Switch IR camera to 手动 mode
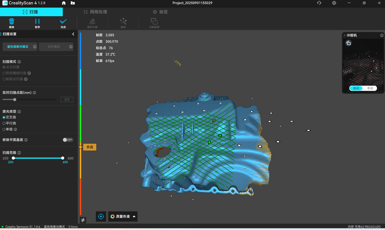The image size is (385, 230). 370,88
